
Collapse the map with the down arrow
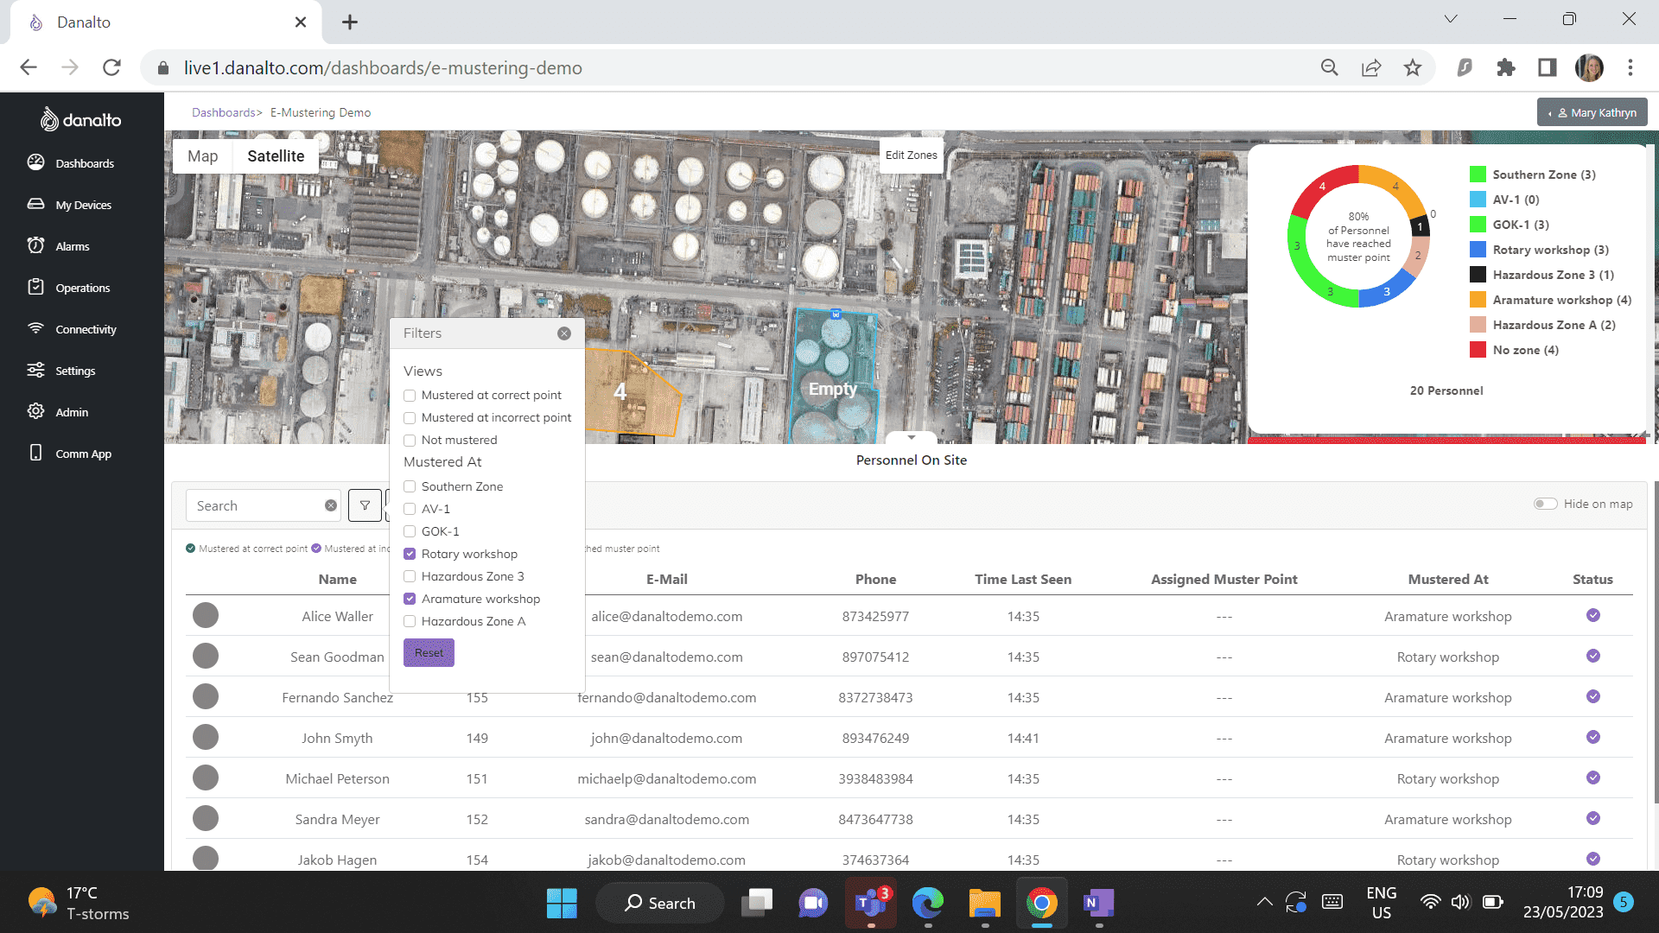[911, 437]
